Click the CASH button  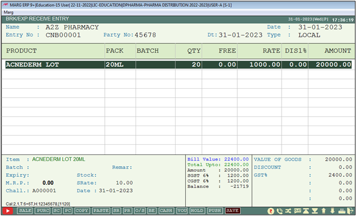click(x=166, y=211)
